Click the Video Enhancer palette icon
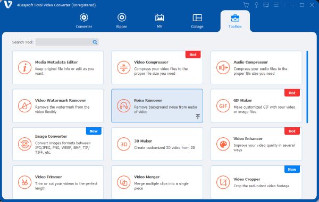Image resolution: width=319 pixels, height=202 pixels. (223, 144)
